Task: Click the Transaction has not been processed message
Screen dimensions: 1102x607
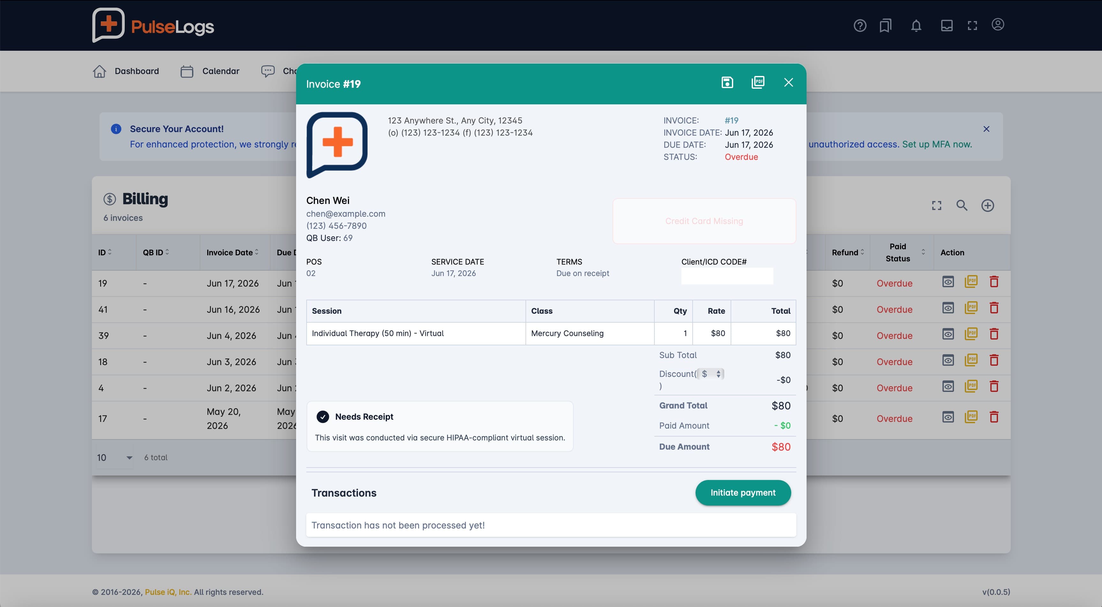Action: [x=551, y=525]
